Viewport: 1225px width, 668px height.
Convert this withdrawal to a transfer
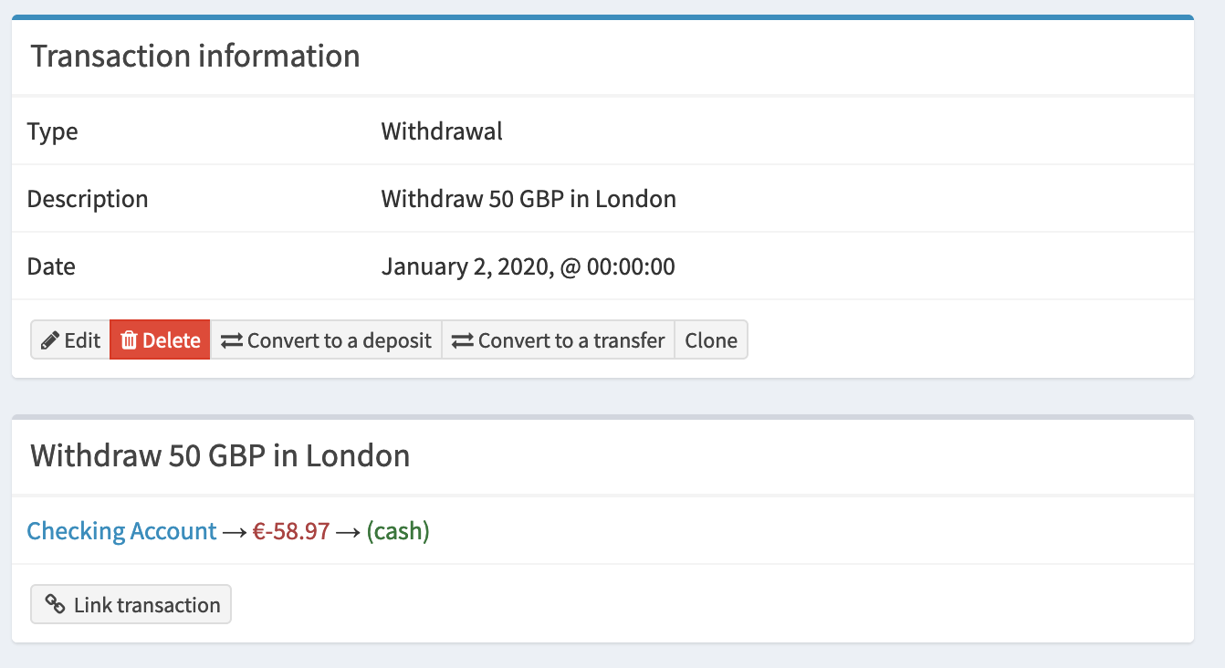(x=558, y=339)
